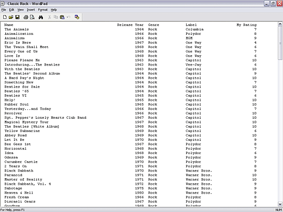This screenshot has height=212, width=283.
Task: Open Print Preview from the toolbar
Action: point(32,17)
